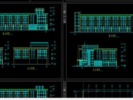The image size is (133, 100).
Task: Select the tall glazed stair tower in the top-right elevation
Action: pyautogui.click(x=77, y=22)
